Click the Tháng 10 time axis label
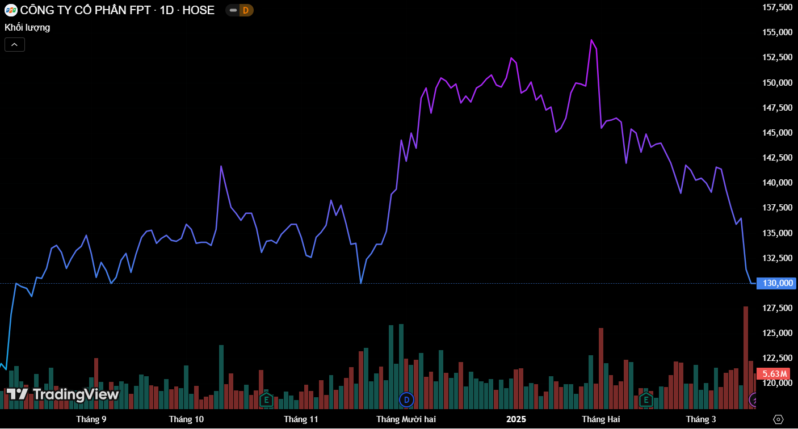The image size is (798, 429). [186, 419]
